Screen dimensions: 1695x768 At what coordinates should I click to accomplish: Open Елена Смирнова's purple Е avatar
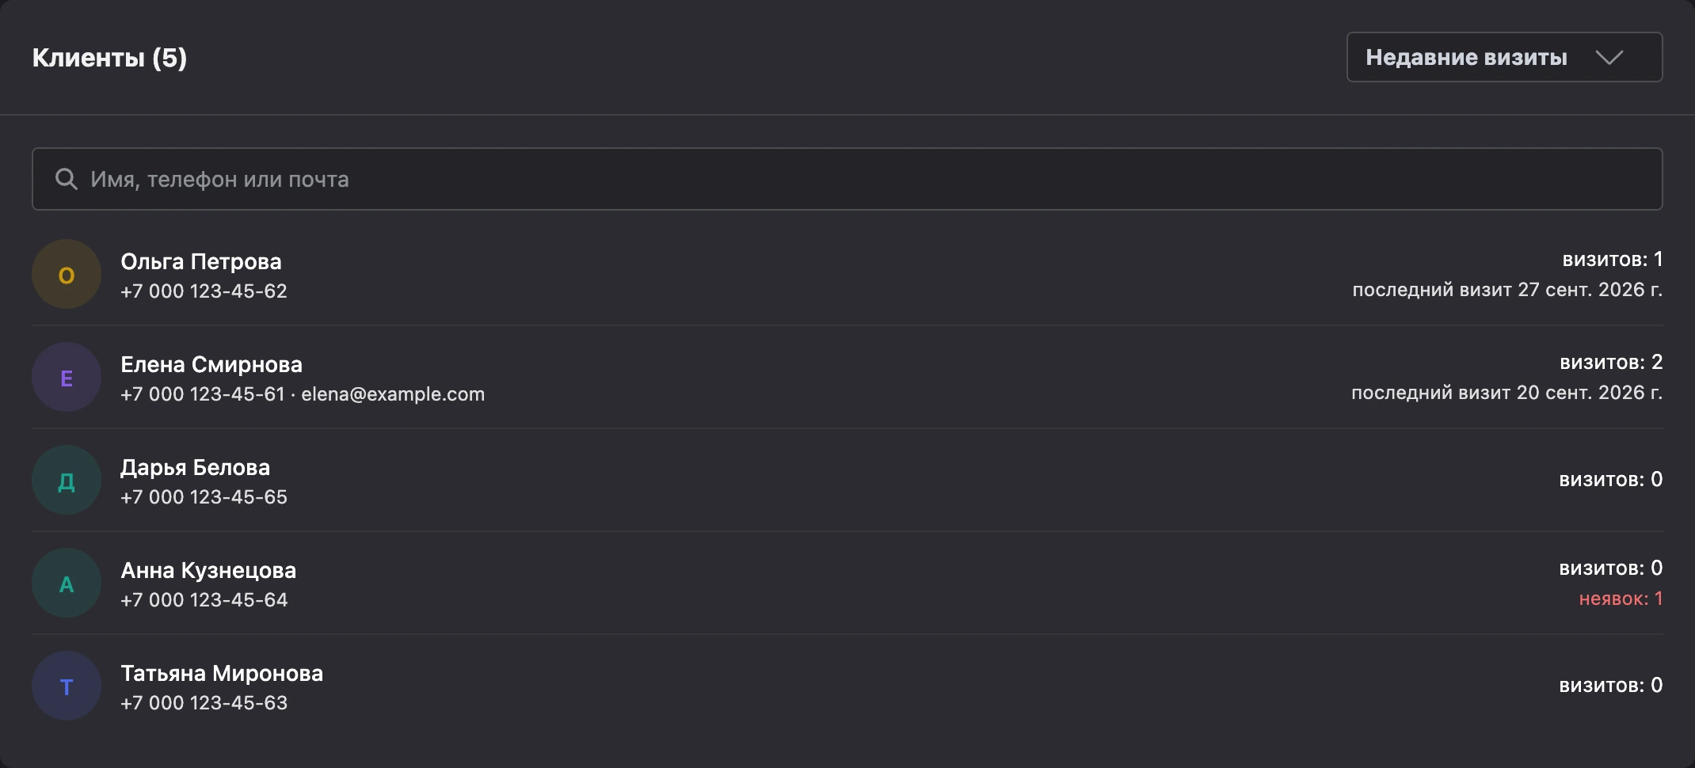[x=67, y=377]
